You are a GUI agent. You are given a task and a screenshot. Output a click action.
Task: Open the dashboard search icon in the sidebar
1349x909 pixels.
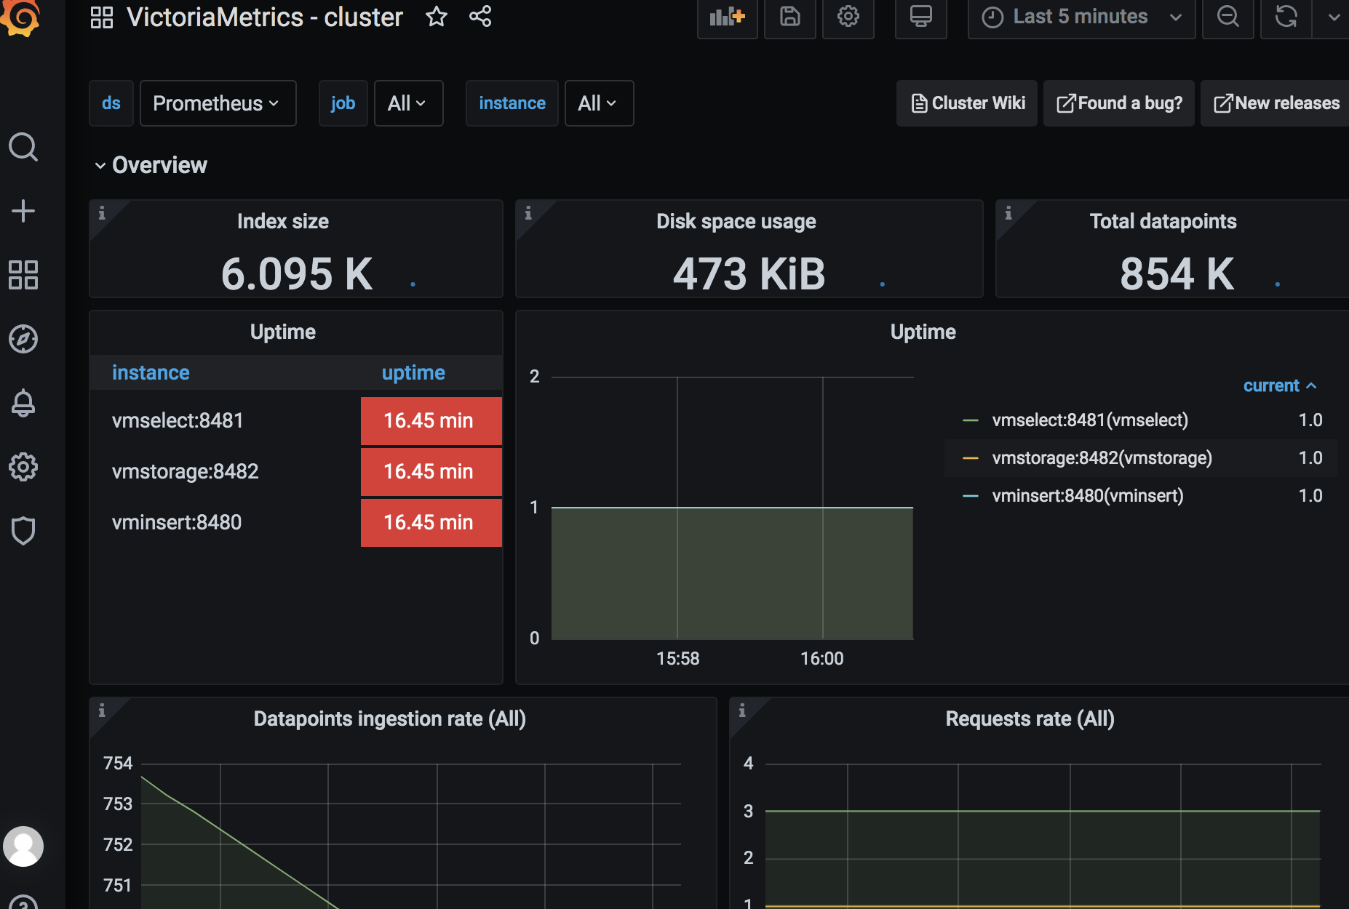tap(23, 147)
